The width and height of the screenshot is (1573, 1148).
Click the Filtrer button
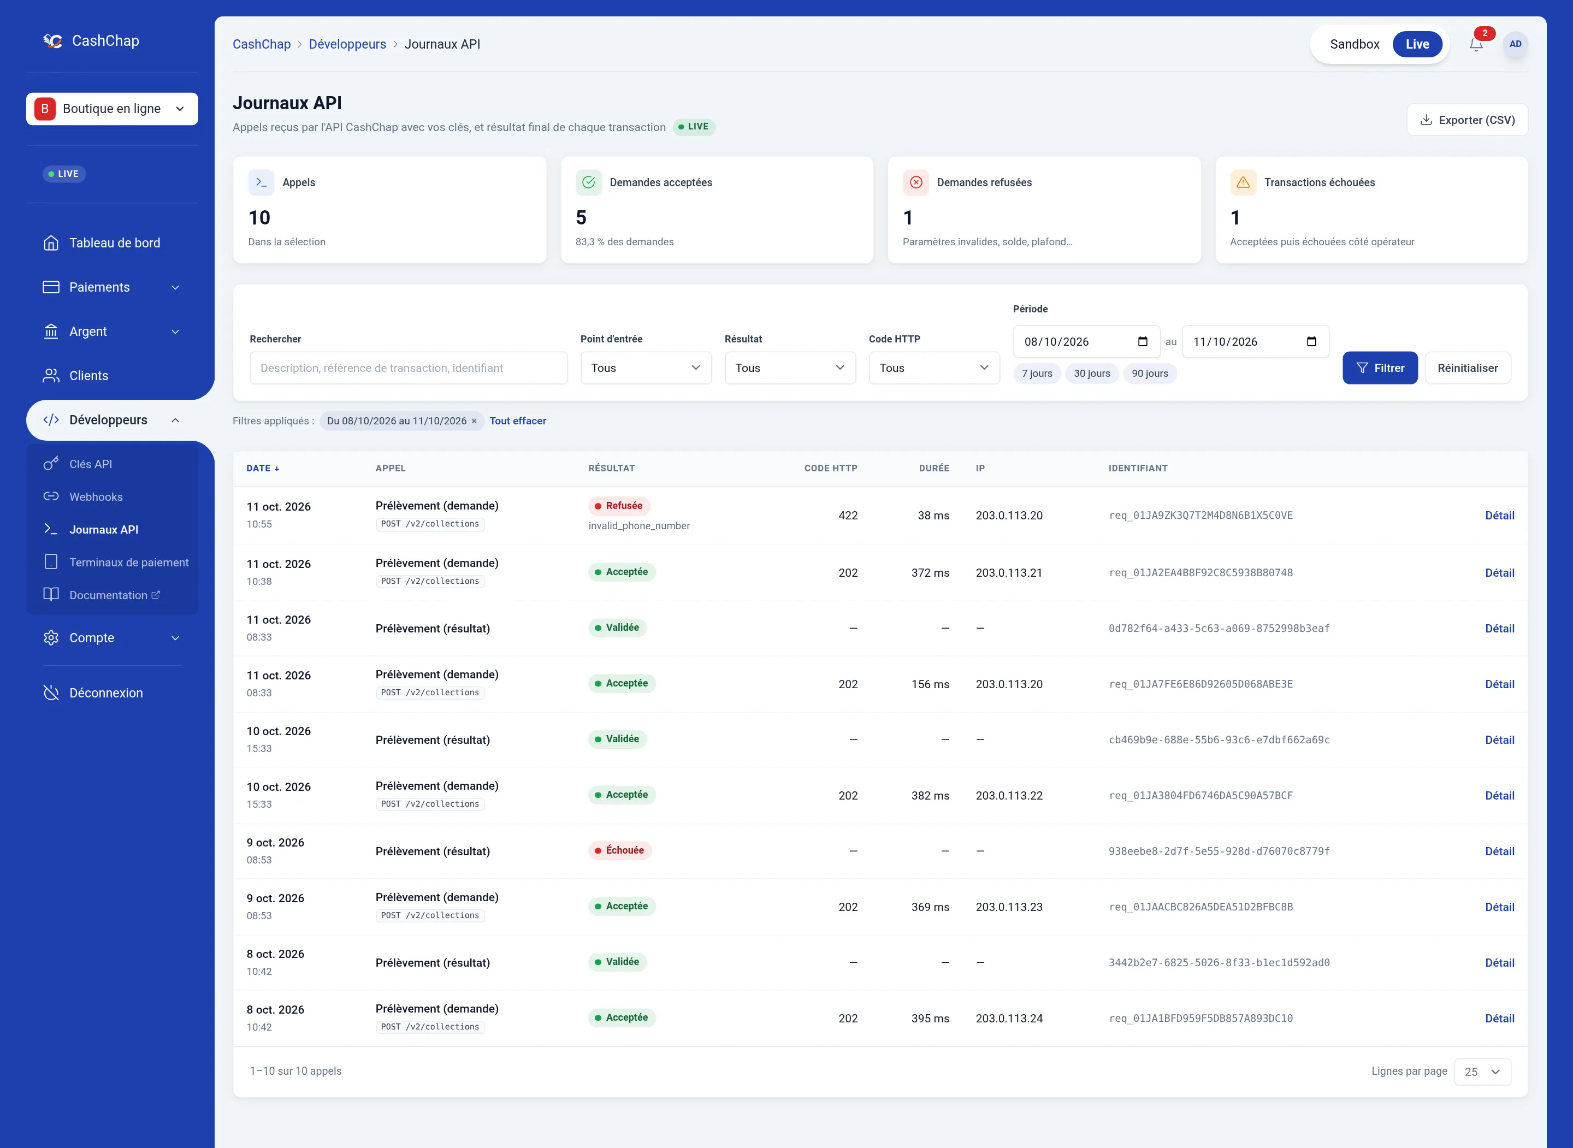[1380, 368]
